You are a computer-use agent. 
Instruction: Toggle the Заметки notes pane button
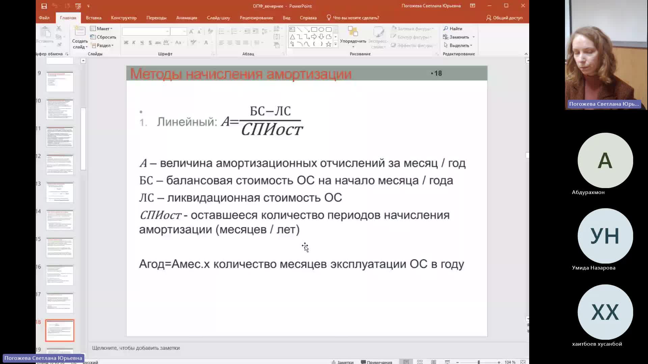(342, 362)
